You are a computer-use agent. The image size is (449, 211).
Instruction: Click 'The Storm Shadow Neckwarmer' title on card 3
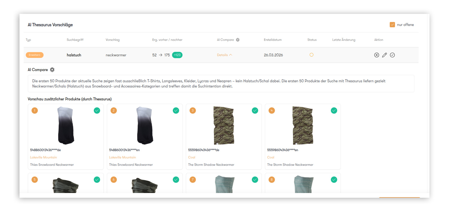click(211, 165)
